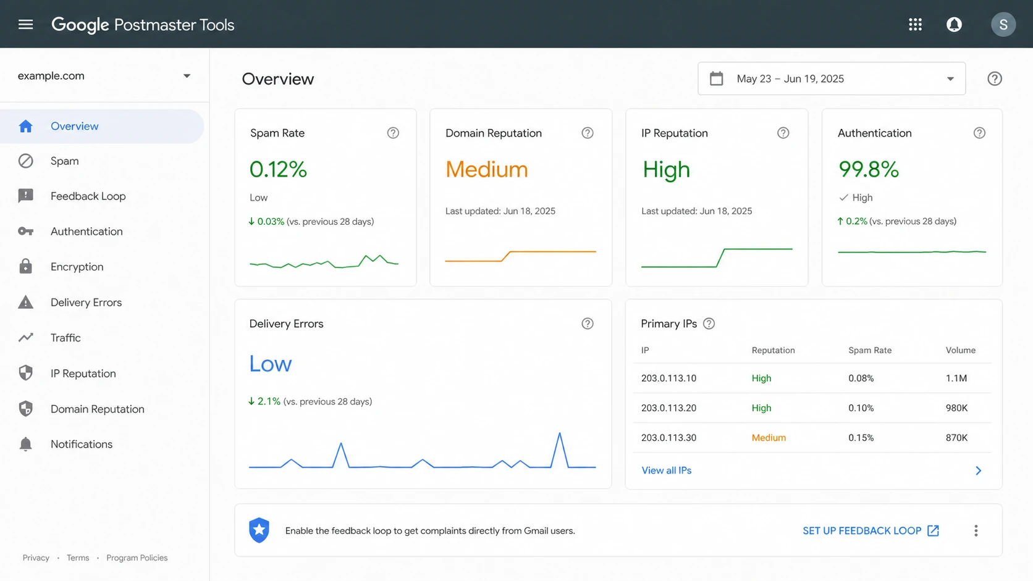Open help for Domain Reputation card
This screenshot has height=581, width=1033.
(x=588, y=133)
